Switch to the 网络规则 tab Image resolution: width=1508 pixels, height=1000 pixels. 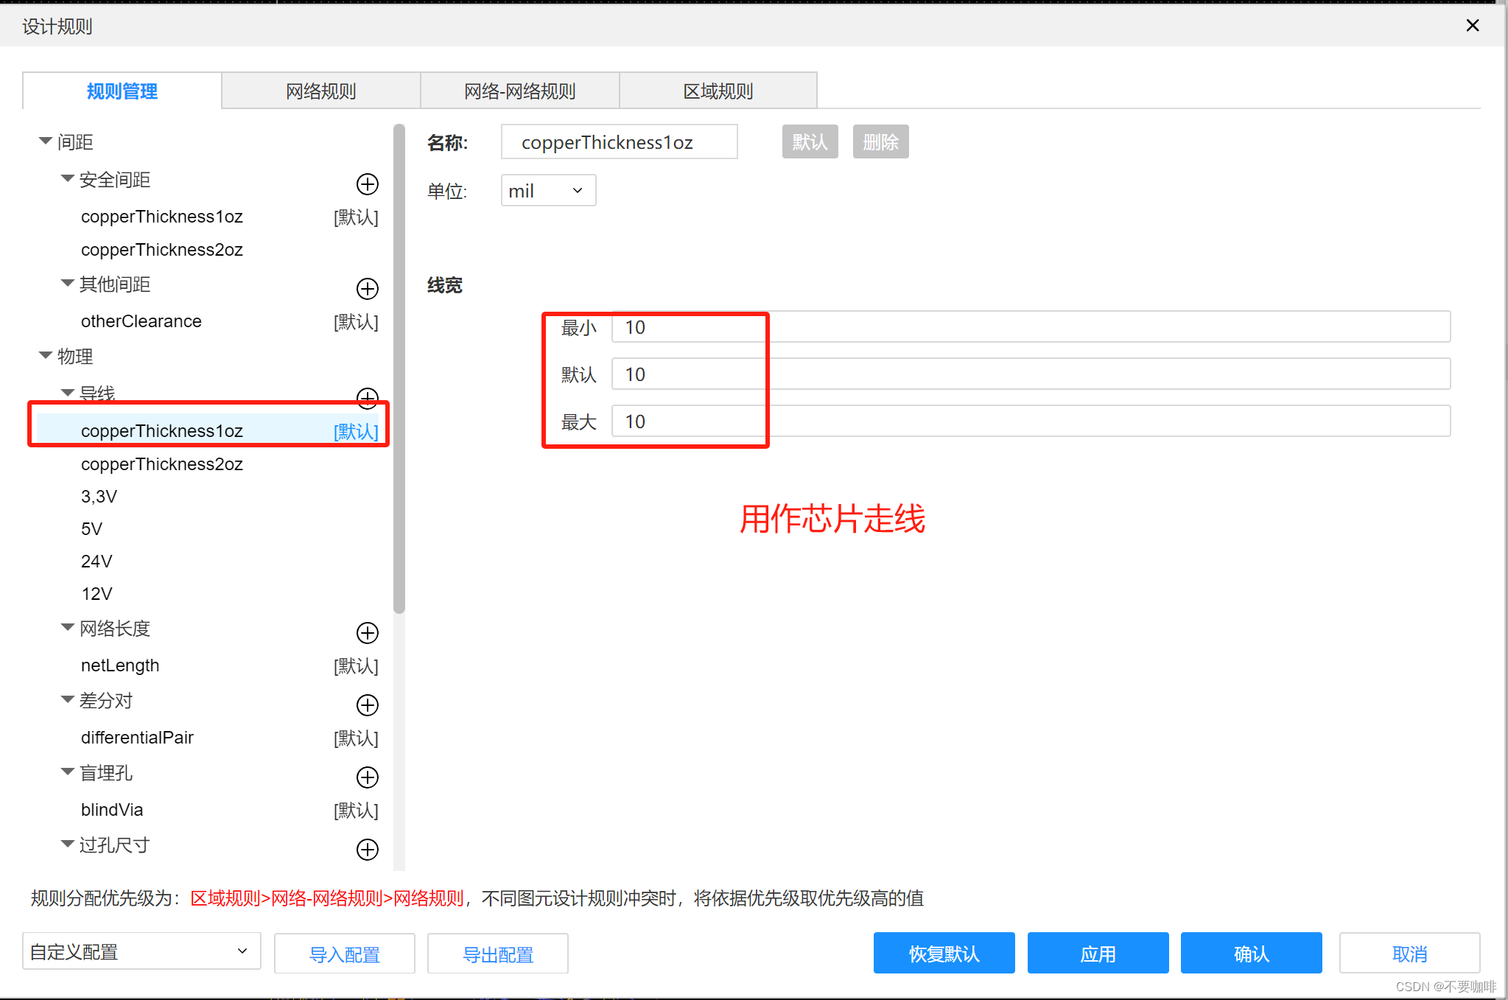point(320,91)
